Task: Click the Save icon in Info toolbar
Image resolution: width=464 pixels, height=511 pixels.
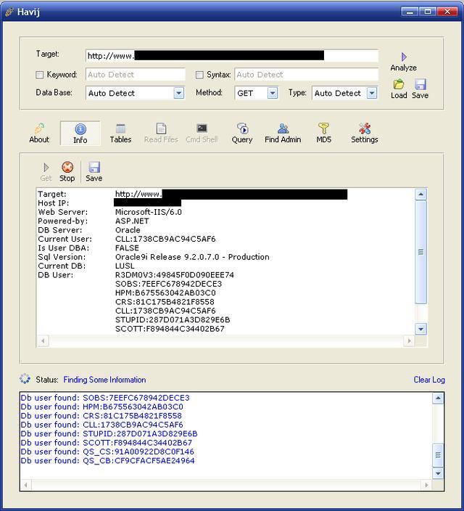Action: coord(94,167)
